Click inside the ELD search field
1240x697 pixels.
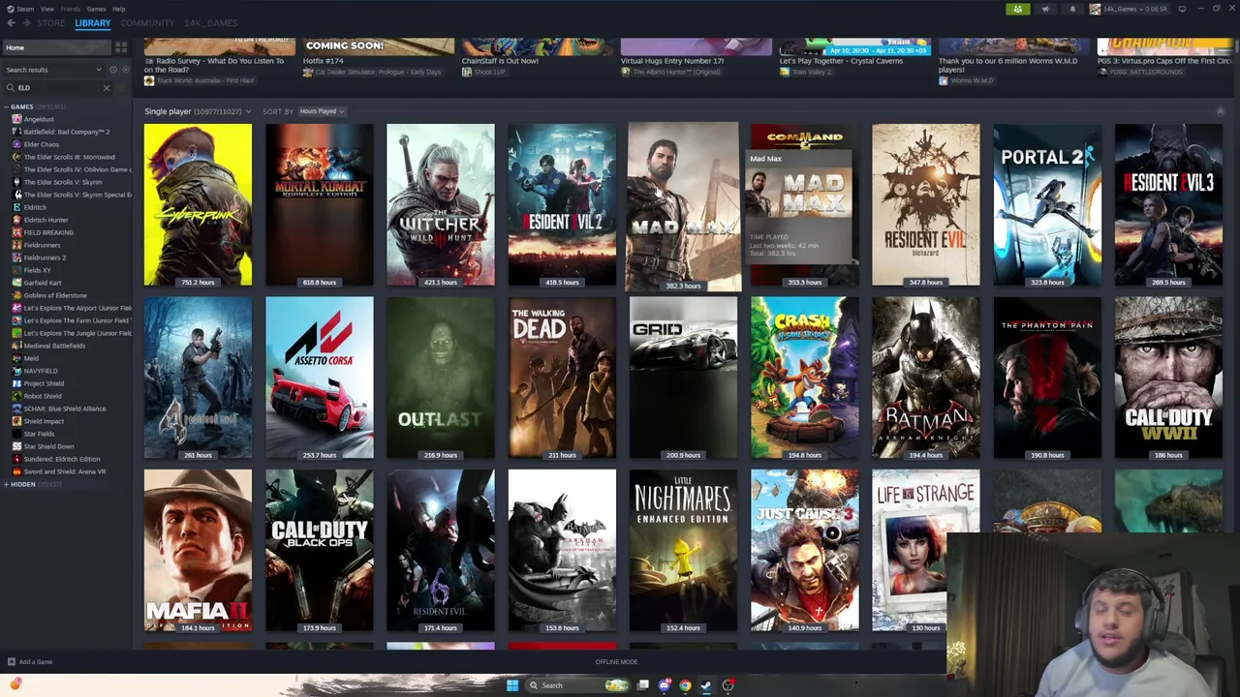tap(58, 88)
